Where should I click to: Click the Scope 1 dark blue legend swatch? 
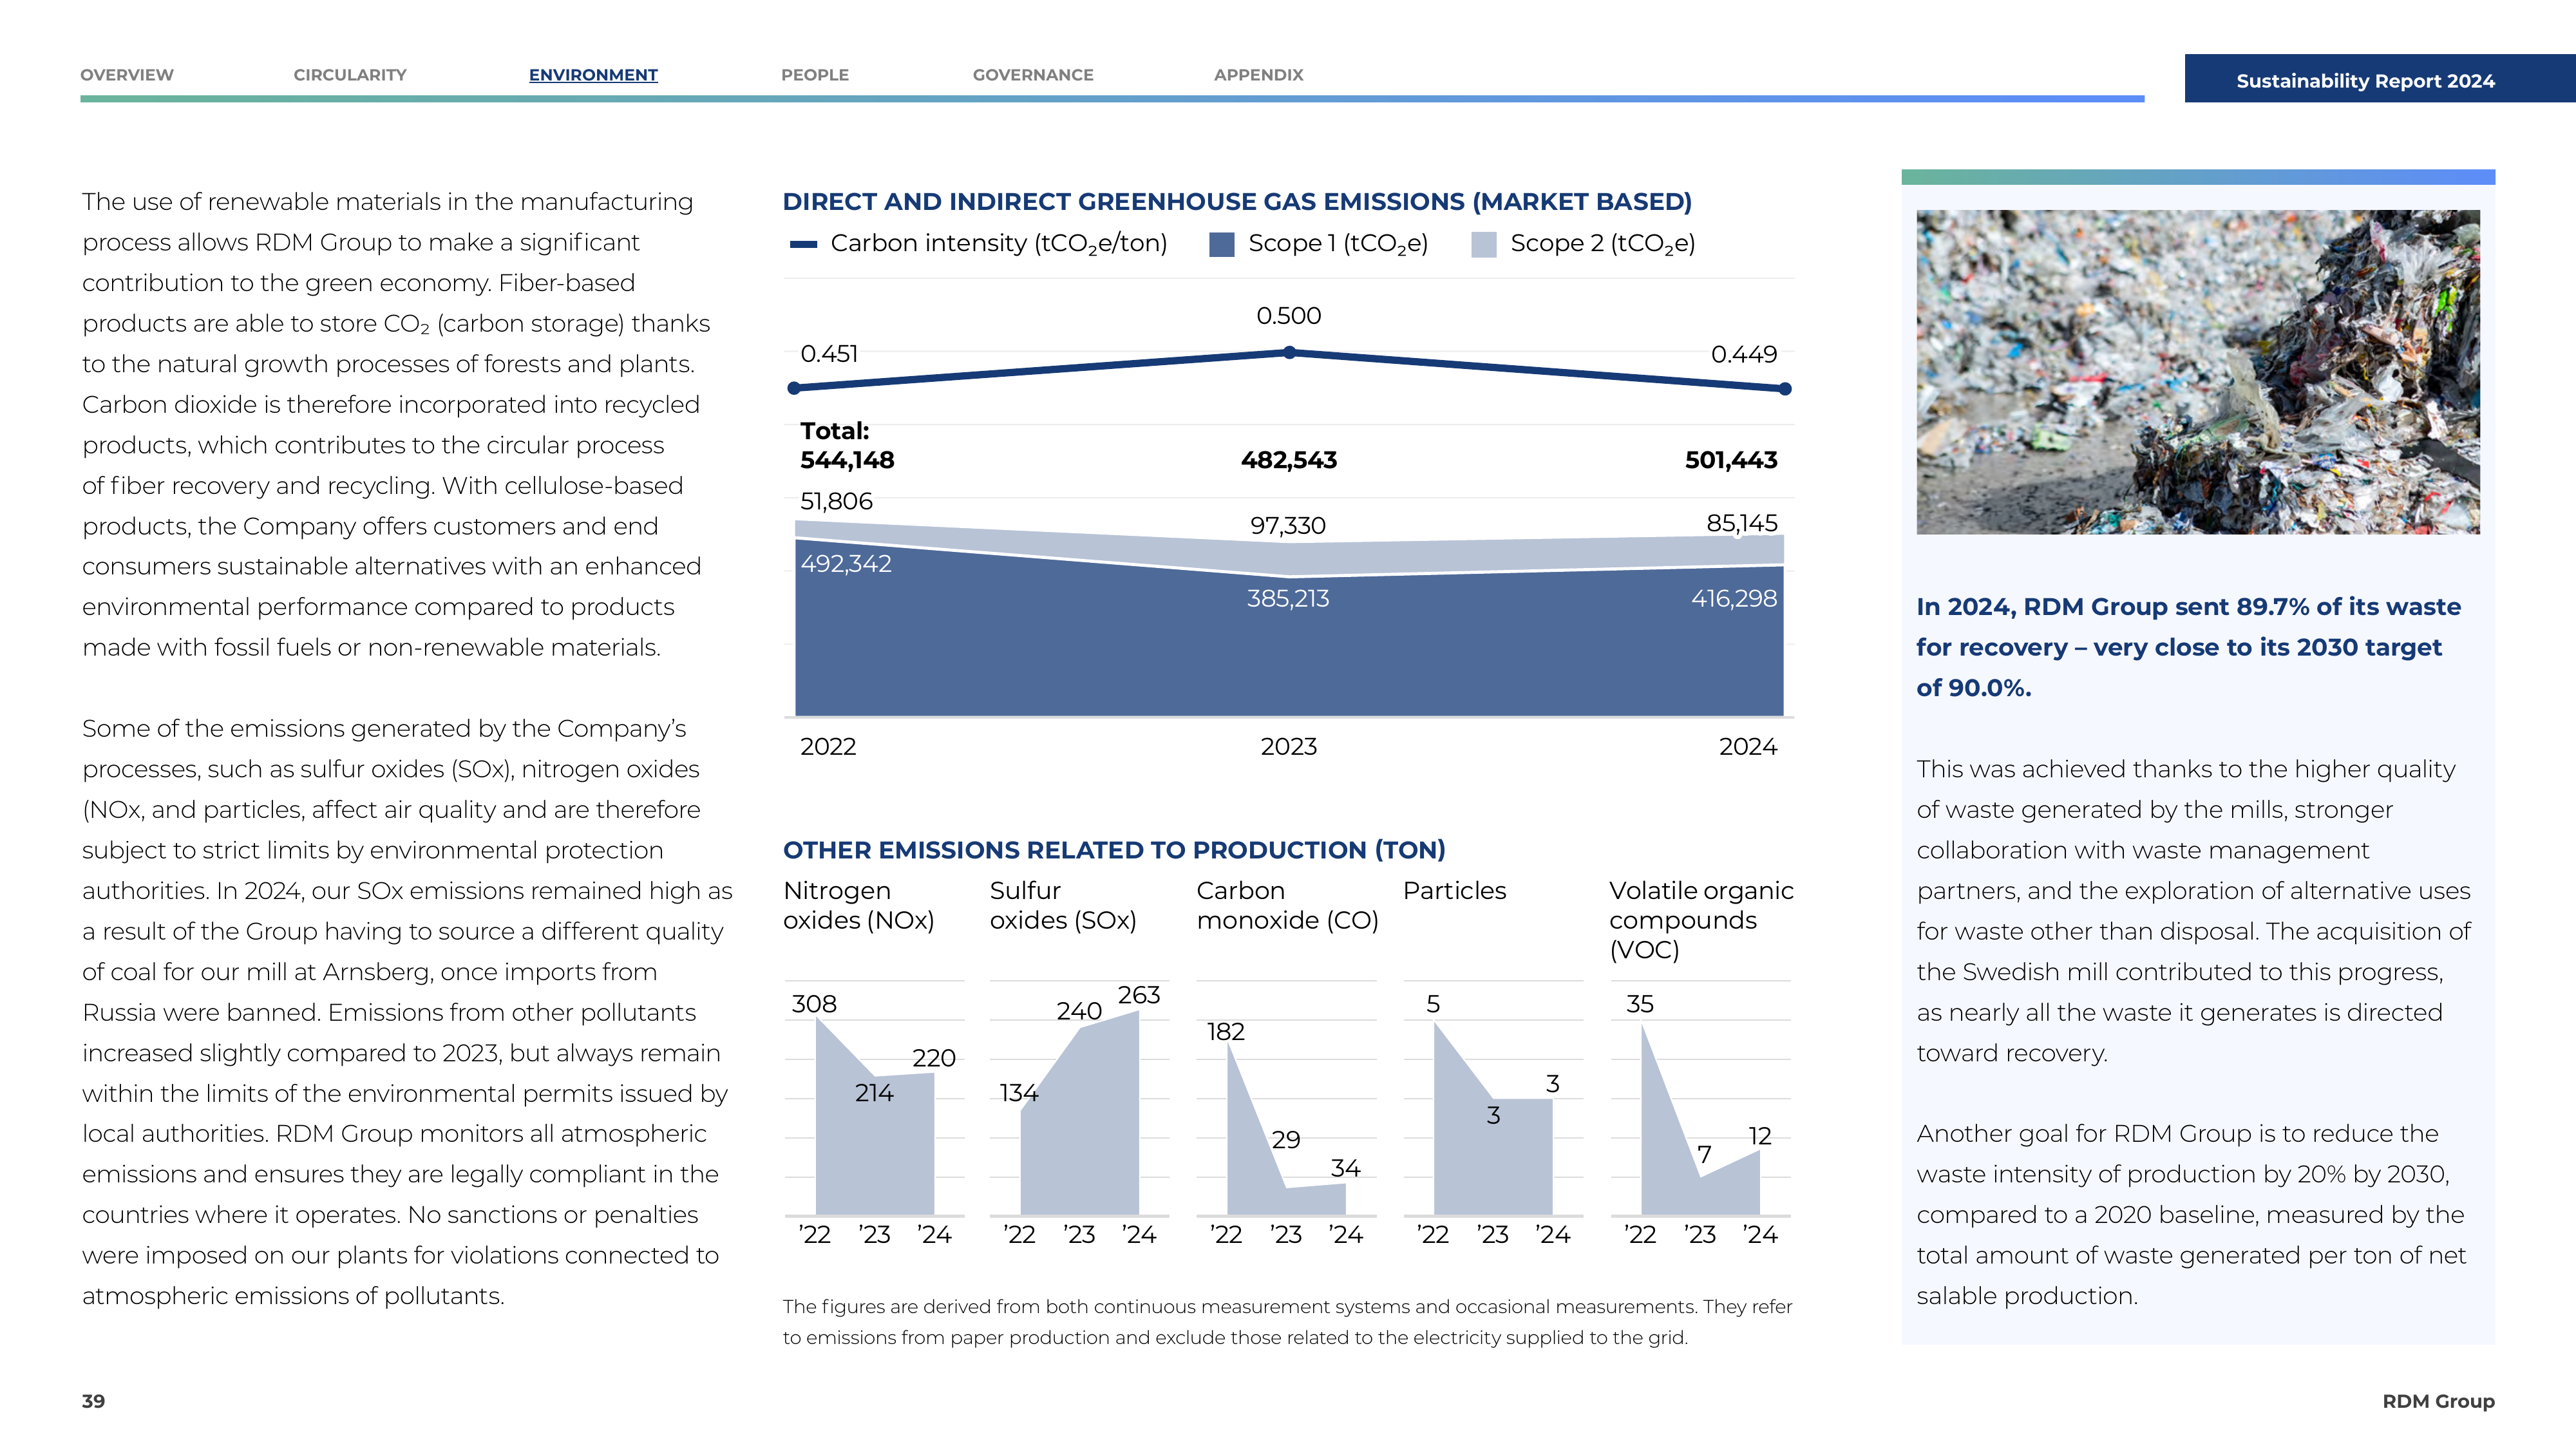1221,244
